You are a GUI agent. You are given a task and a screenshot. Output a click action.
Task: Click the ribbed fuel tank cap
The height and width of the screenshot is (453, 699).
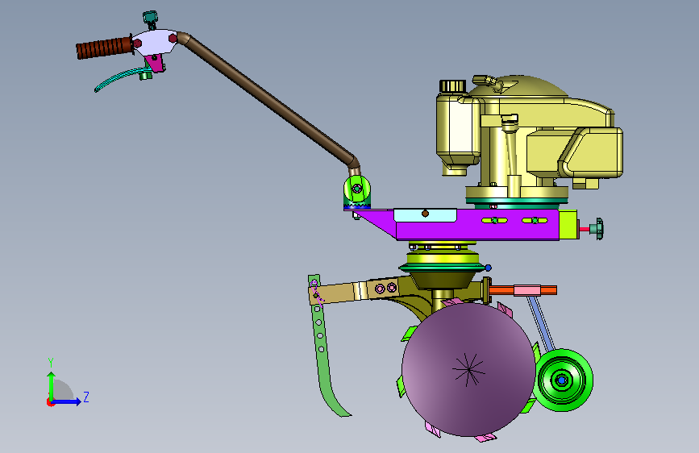point(452,85)
